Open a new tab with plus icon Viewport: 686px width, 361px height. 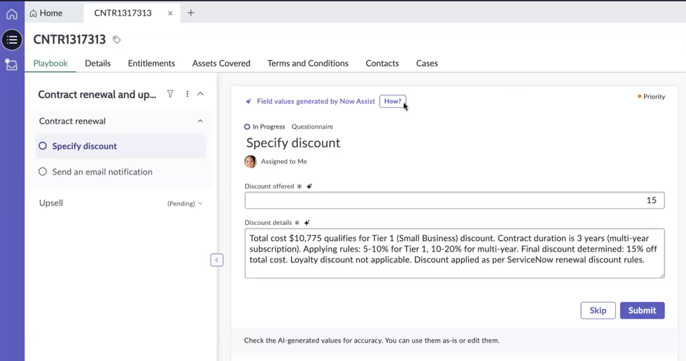(x=191, y=13)
